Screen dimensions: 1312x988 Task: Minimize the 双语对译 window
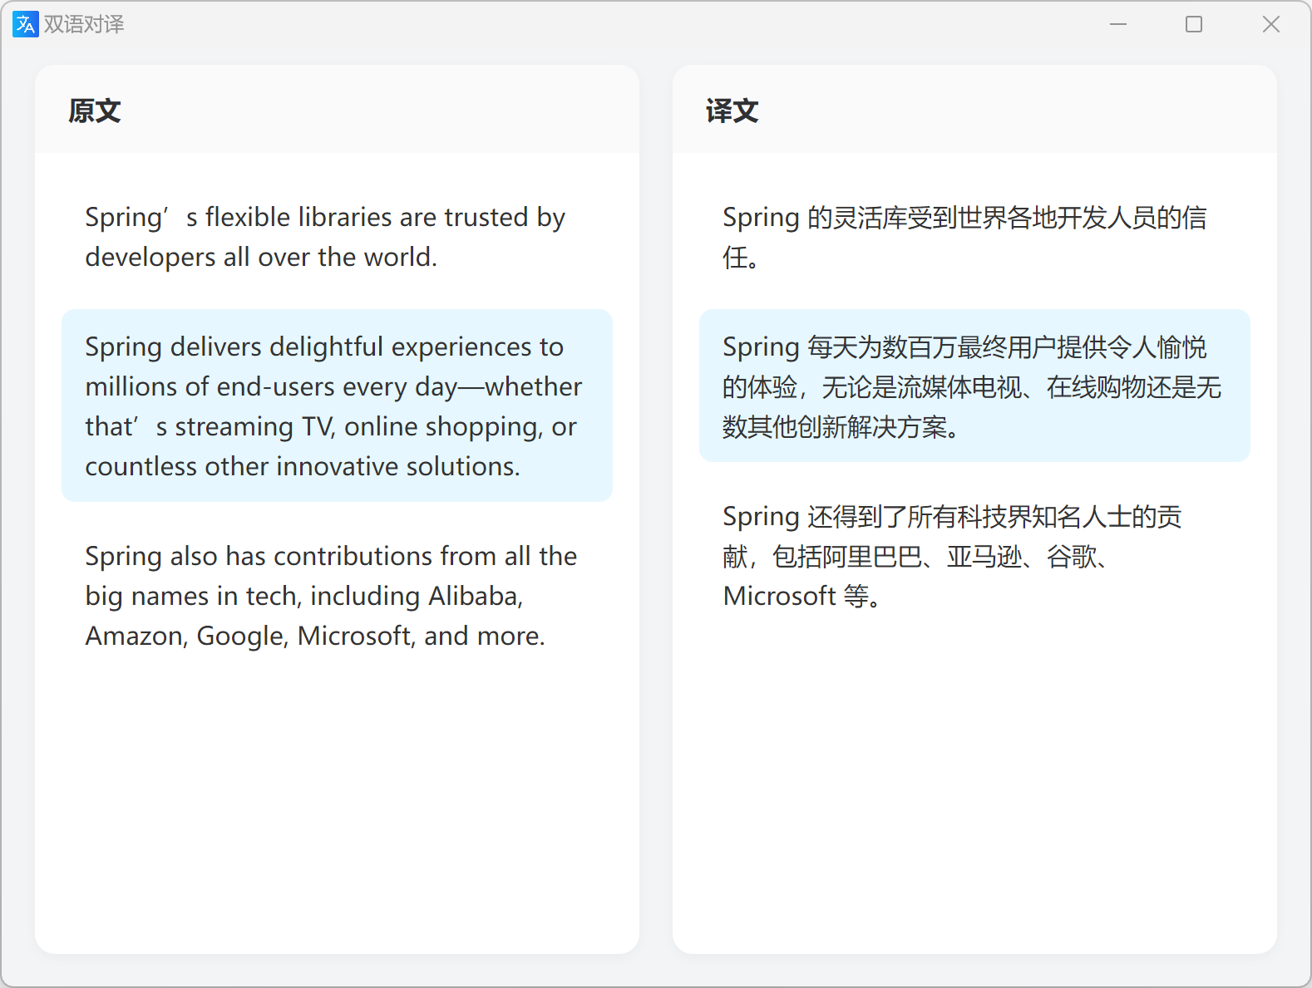tap(1118, 25)
